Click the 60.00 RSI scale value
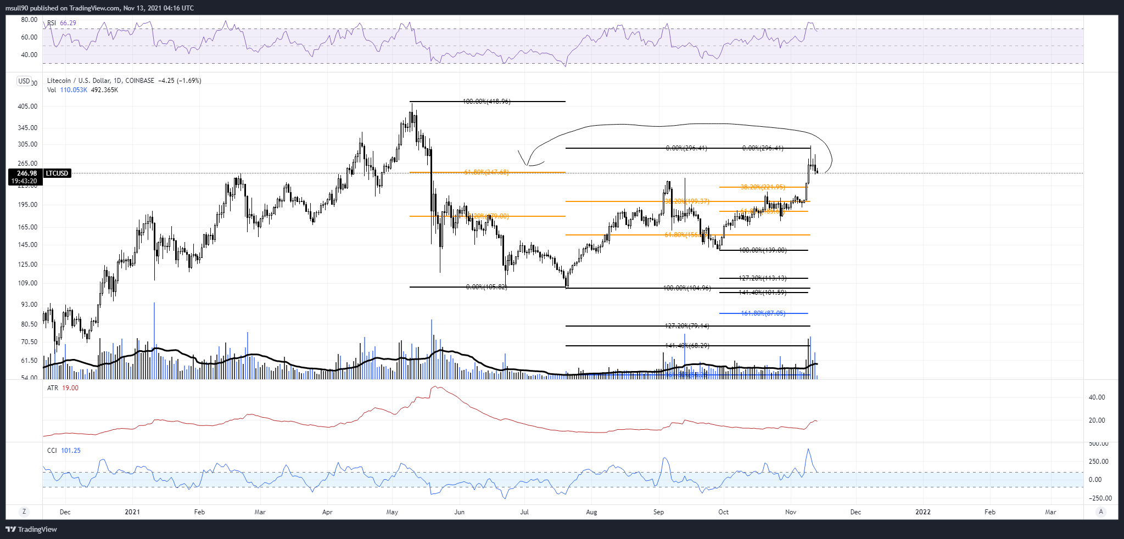The width and height of the screenshot is (1124, 539). [29, 37]
